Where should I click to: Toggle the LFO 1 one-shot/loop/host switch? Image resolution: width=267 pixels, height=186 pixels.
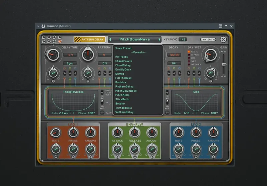pos(102,92)
